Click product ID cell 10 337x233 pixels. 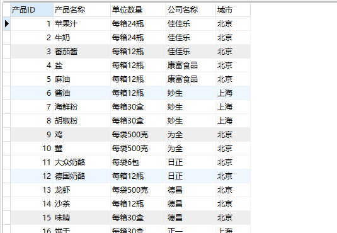pos(31,149)
